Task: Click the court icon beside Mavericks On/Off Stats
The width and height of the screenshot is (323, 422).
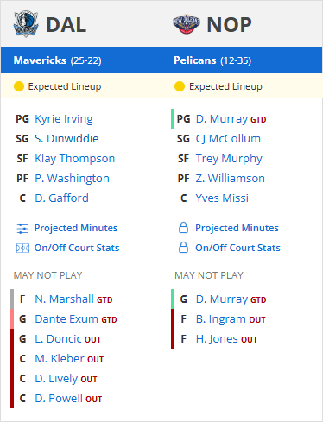Action: pos(22,248)
